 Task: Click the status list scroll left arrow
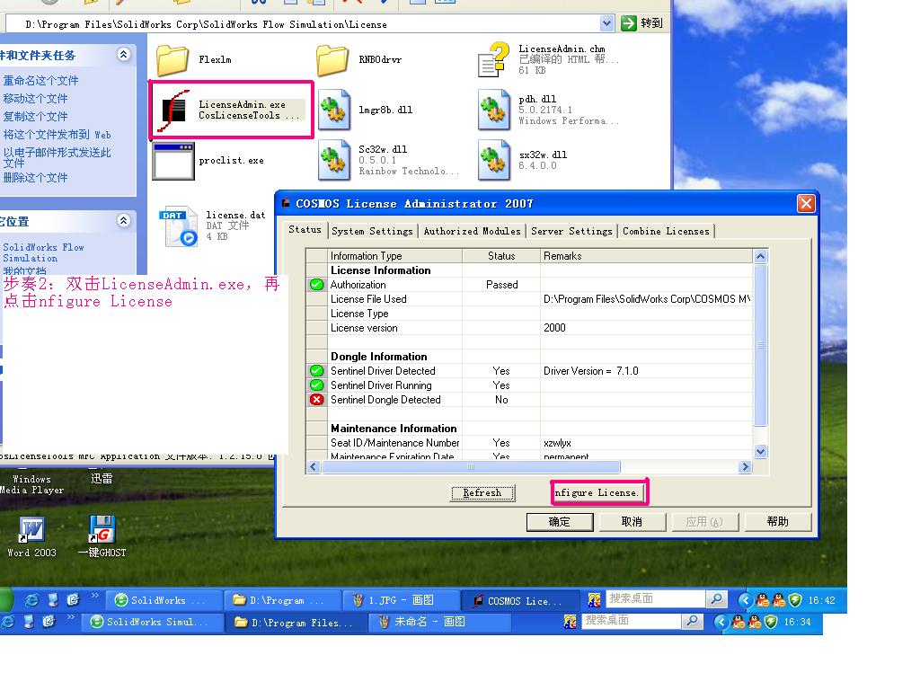(x=313, y=467)
